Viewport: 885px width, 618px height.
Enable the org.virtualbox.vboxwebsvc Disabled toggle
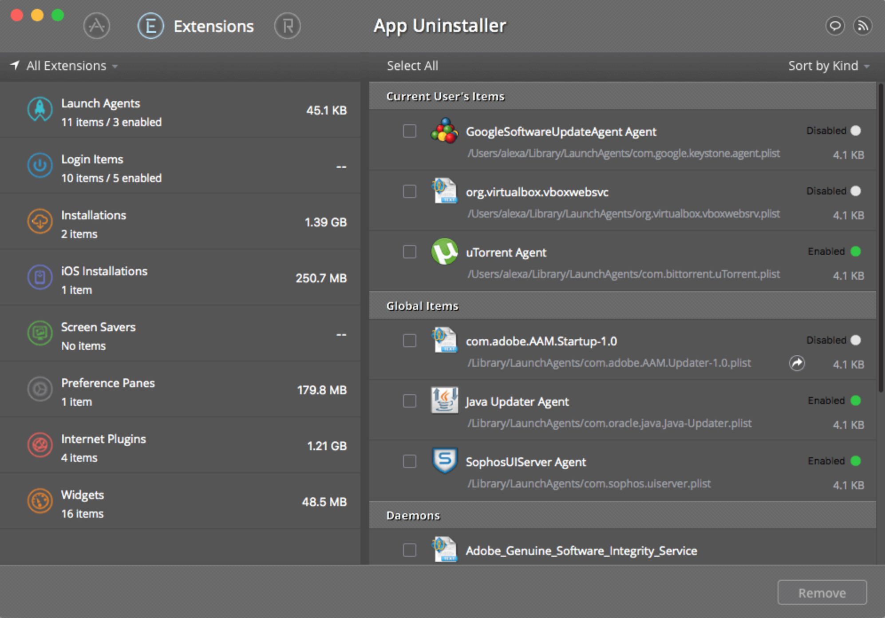(x=856, y=191)
